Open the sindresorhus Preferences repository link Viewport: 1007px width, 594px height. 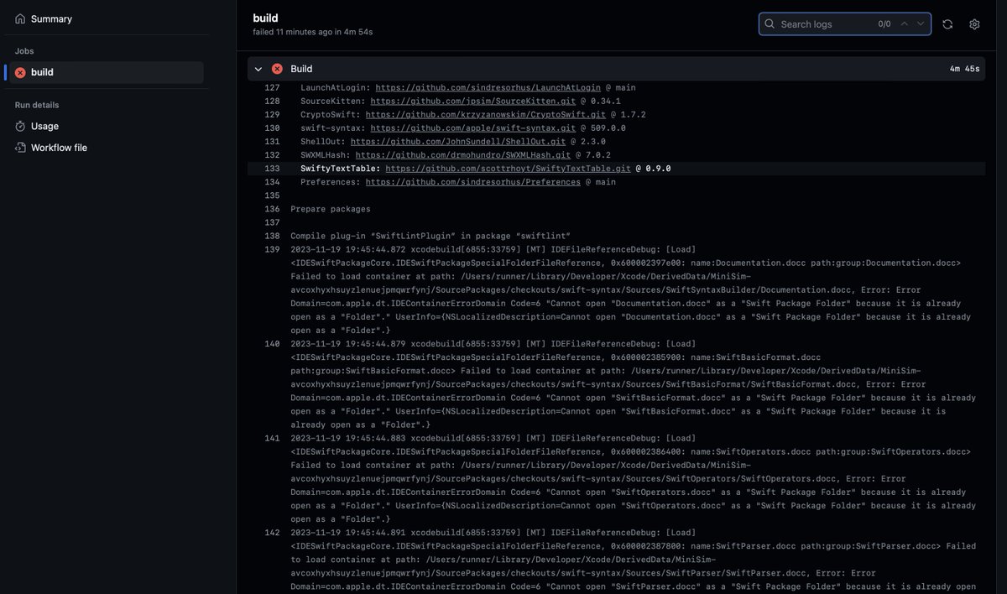click(x=472, y=181)
